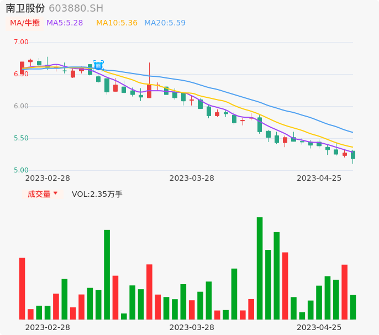Click the last green candlestick on the right

click(353, 155)
